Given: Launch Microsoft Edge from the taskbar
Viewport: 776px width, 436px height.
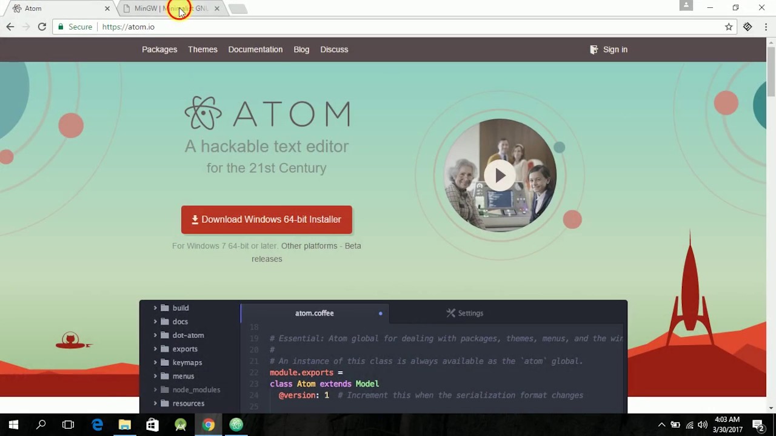Looking at the screenshot, I should (x=97, y=425).
